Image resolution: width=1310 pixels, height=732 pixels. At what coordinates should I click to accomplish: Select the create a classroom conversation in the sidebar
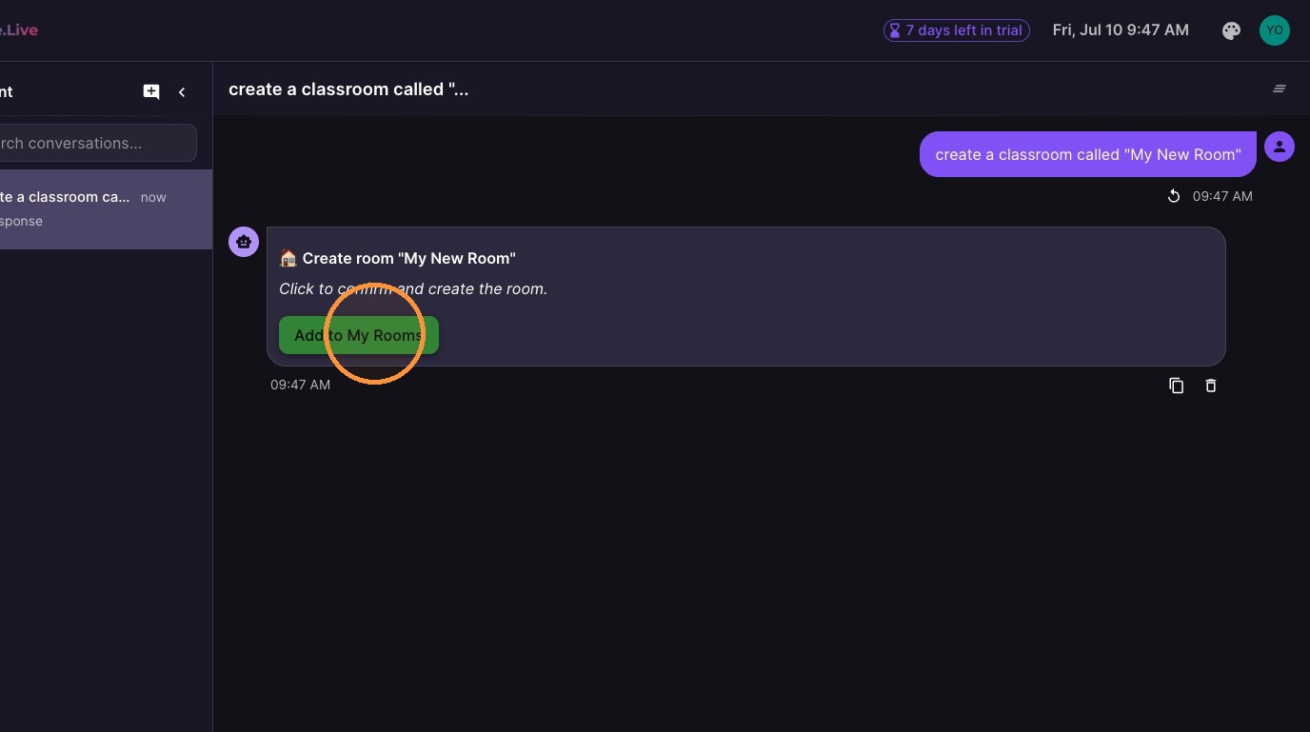pos(106,209)
